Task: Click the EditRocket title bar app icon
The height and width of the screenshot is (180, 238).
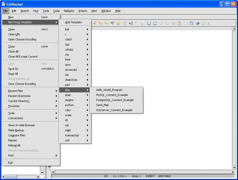Action: (x=3, y=4)
